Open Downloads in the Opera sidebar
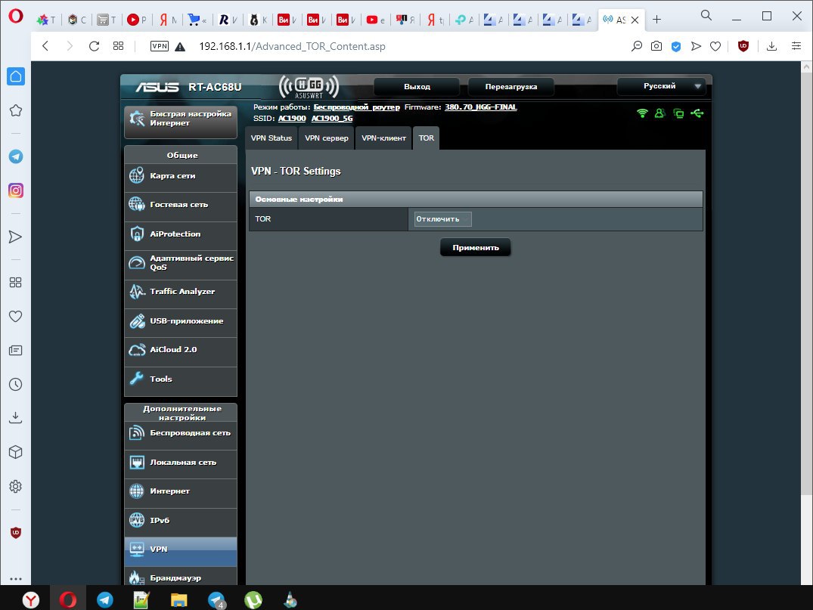Screen dimensions: 813x610 point(16,418)
